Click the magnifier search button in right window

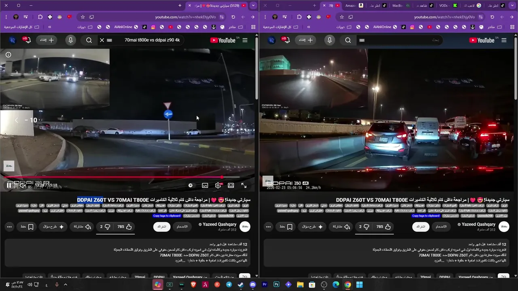pos(348,40)
